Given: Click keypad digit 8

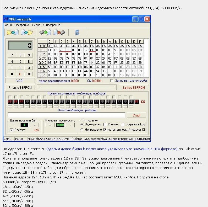Looking at the screenshot, I should (20, 55).
